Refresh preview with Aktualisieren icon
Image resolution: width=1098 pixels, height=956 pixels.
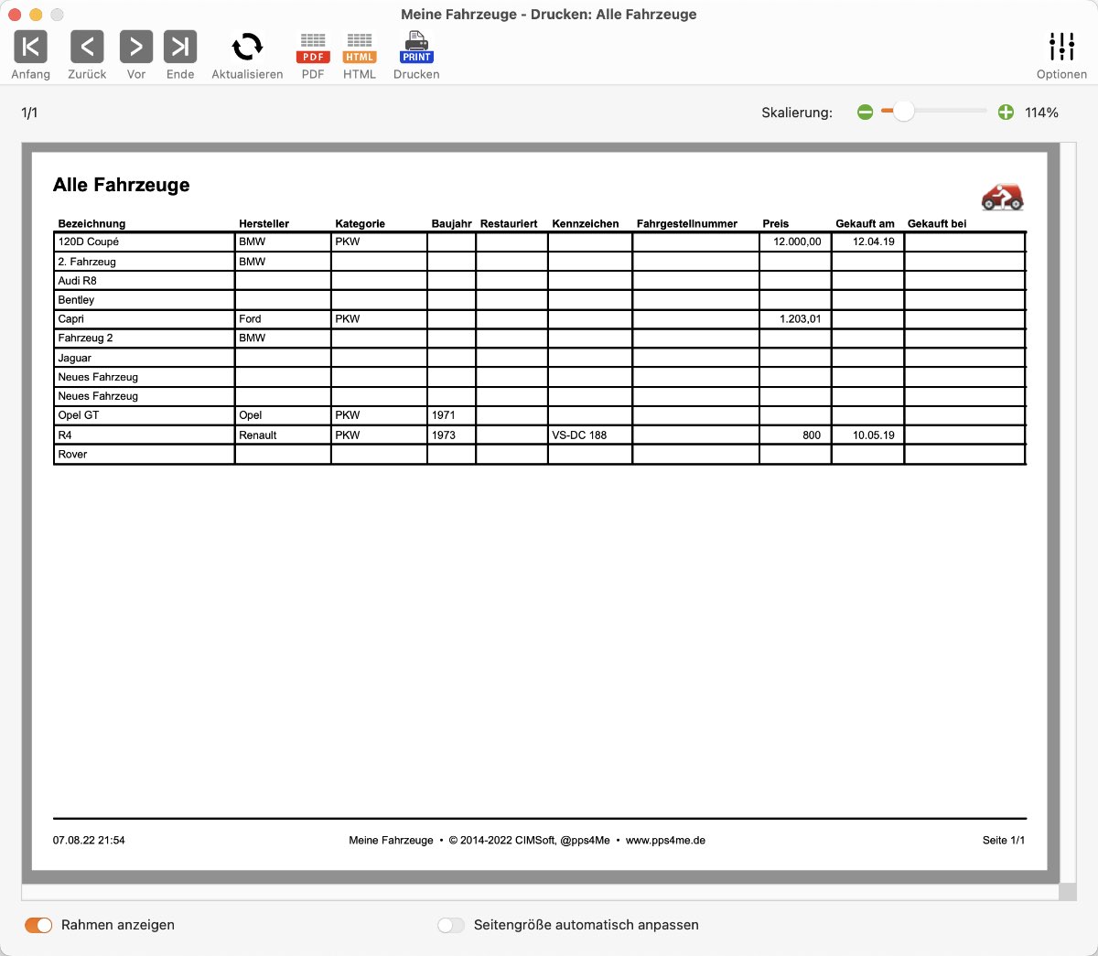click(x=247, y=46)
